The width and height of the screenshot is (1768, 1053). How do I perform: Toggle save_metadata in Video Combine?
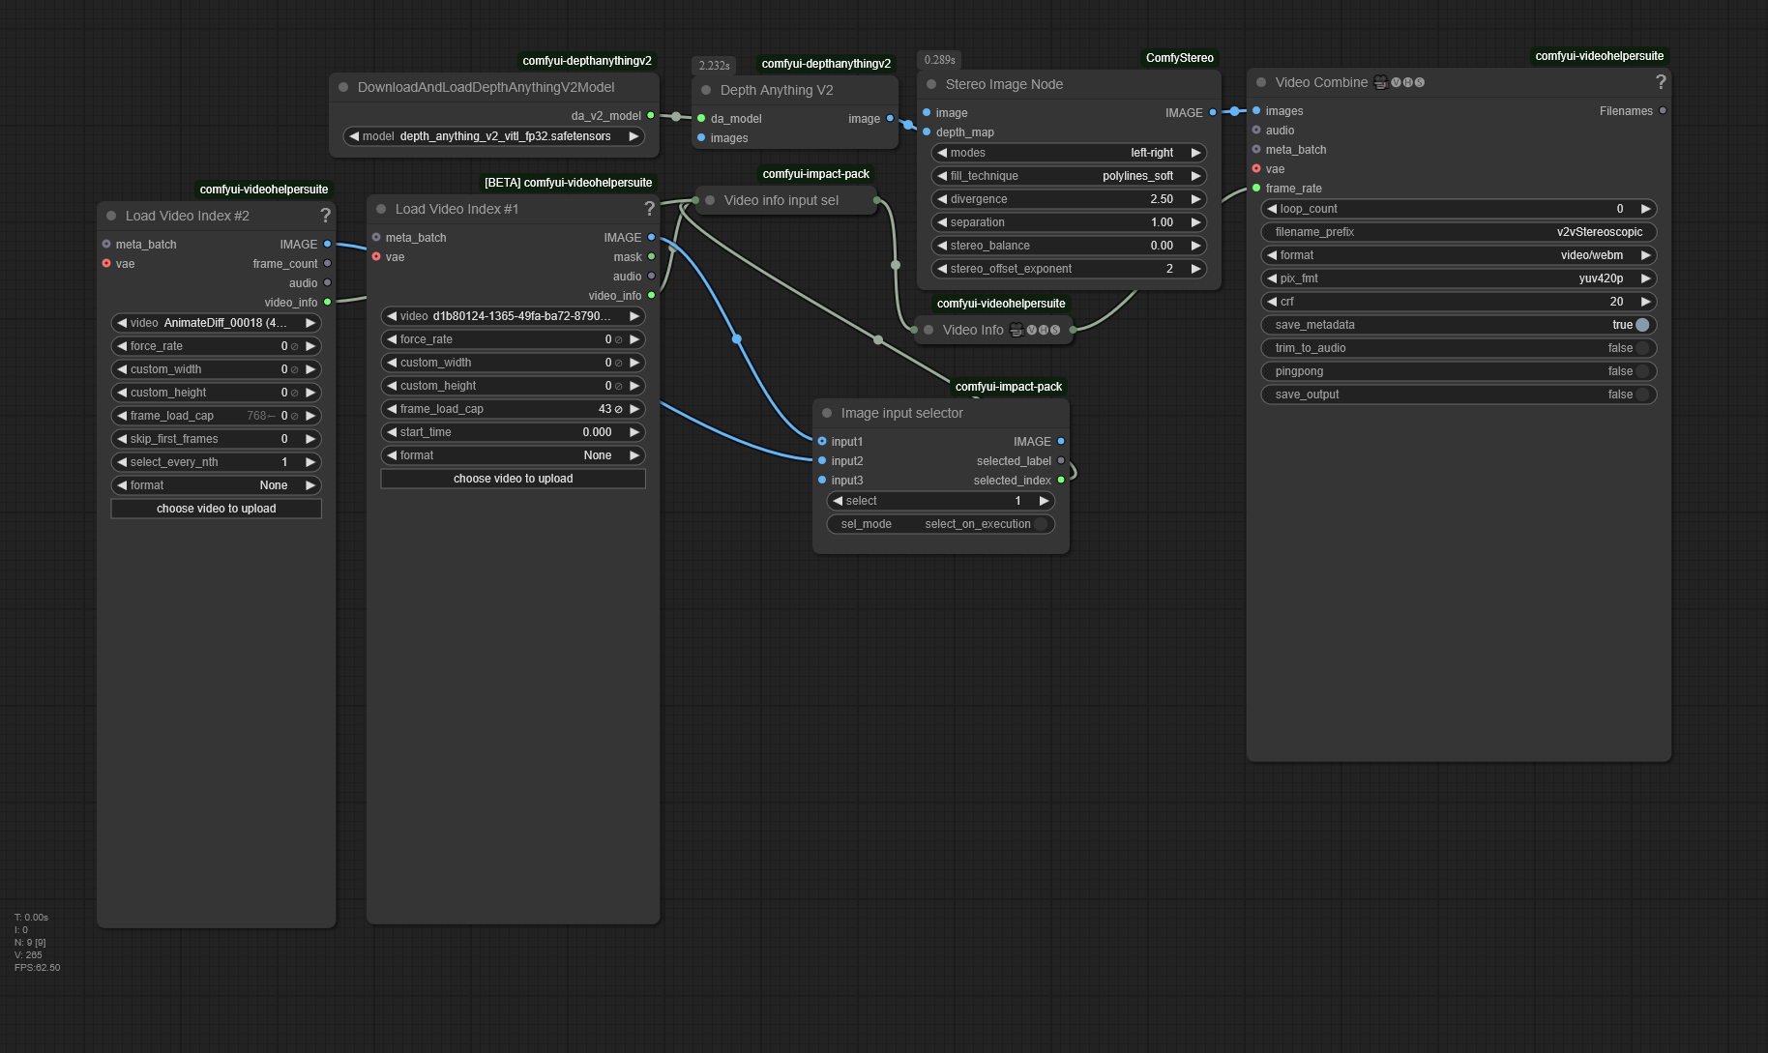tap(1641, 325)
